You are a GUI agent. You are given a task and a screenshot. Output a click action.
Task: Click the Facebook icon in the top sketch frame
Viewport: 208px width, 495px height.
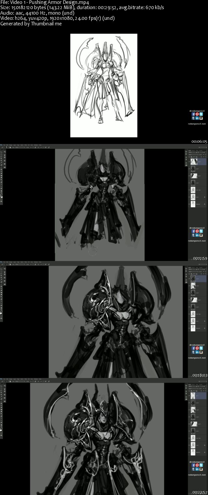click(193, 114)
